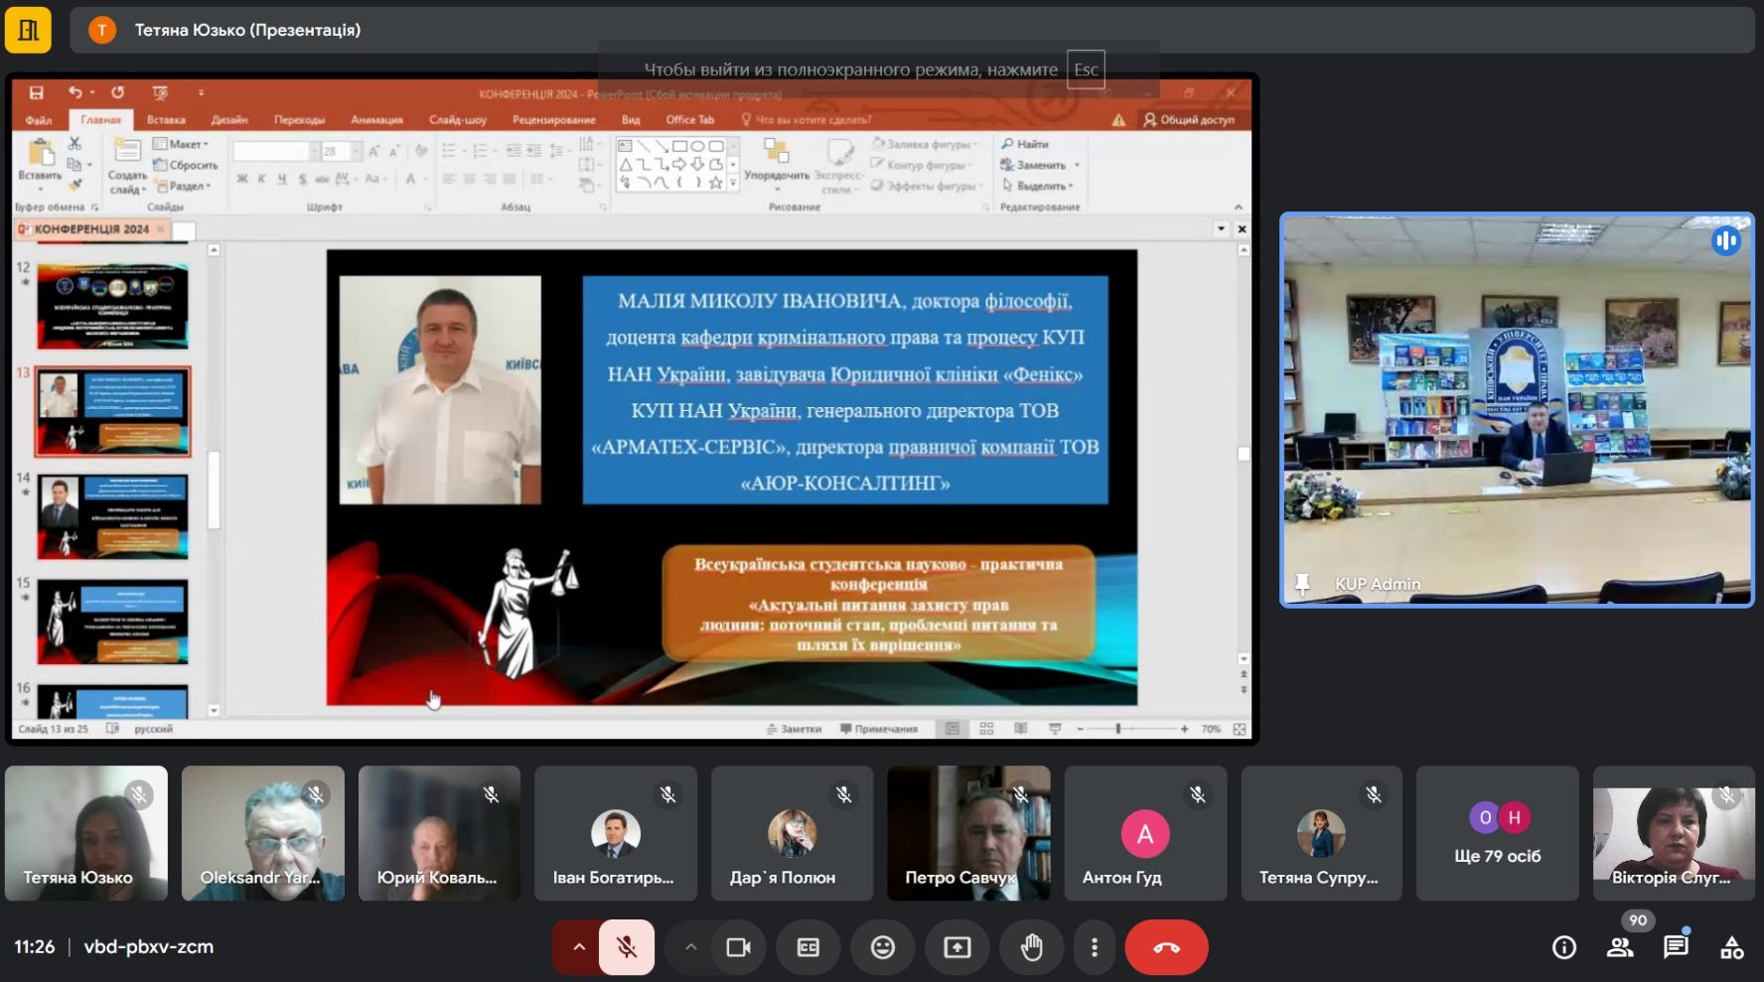
Task: Switch to the Вставка ribbon tab
Action: click(166, 120)
